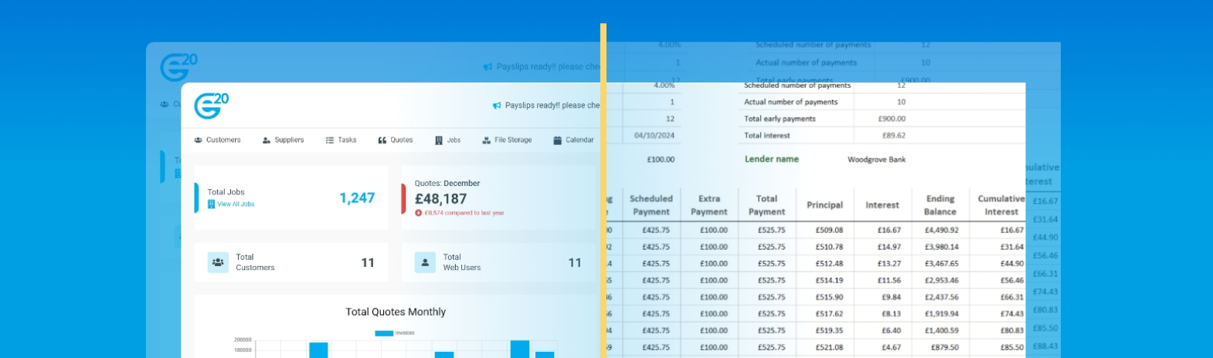Click the red down-arrow icon under £48,187
Viewport: 1213px width, 358px height.
[419, 213]
